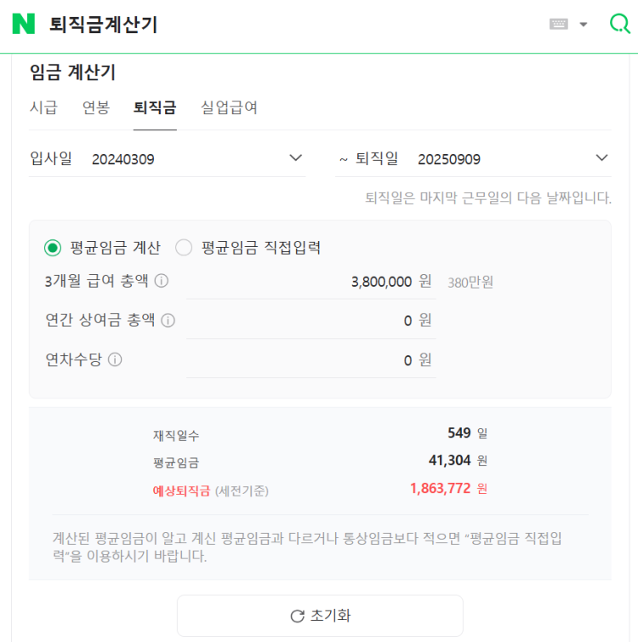The height and width of the screenshot is (642, 638).
Task: Open the search magnifier icon
Action: coord(619,24)
